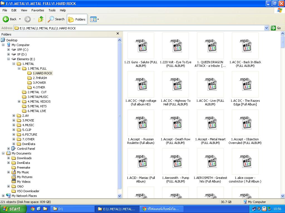This screenshot has width=285, height=213.
Task: Open the Tools menu
Action: 52,10
